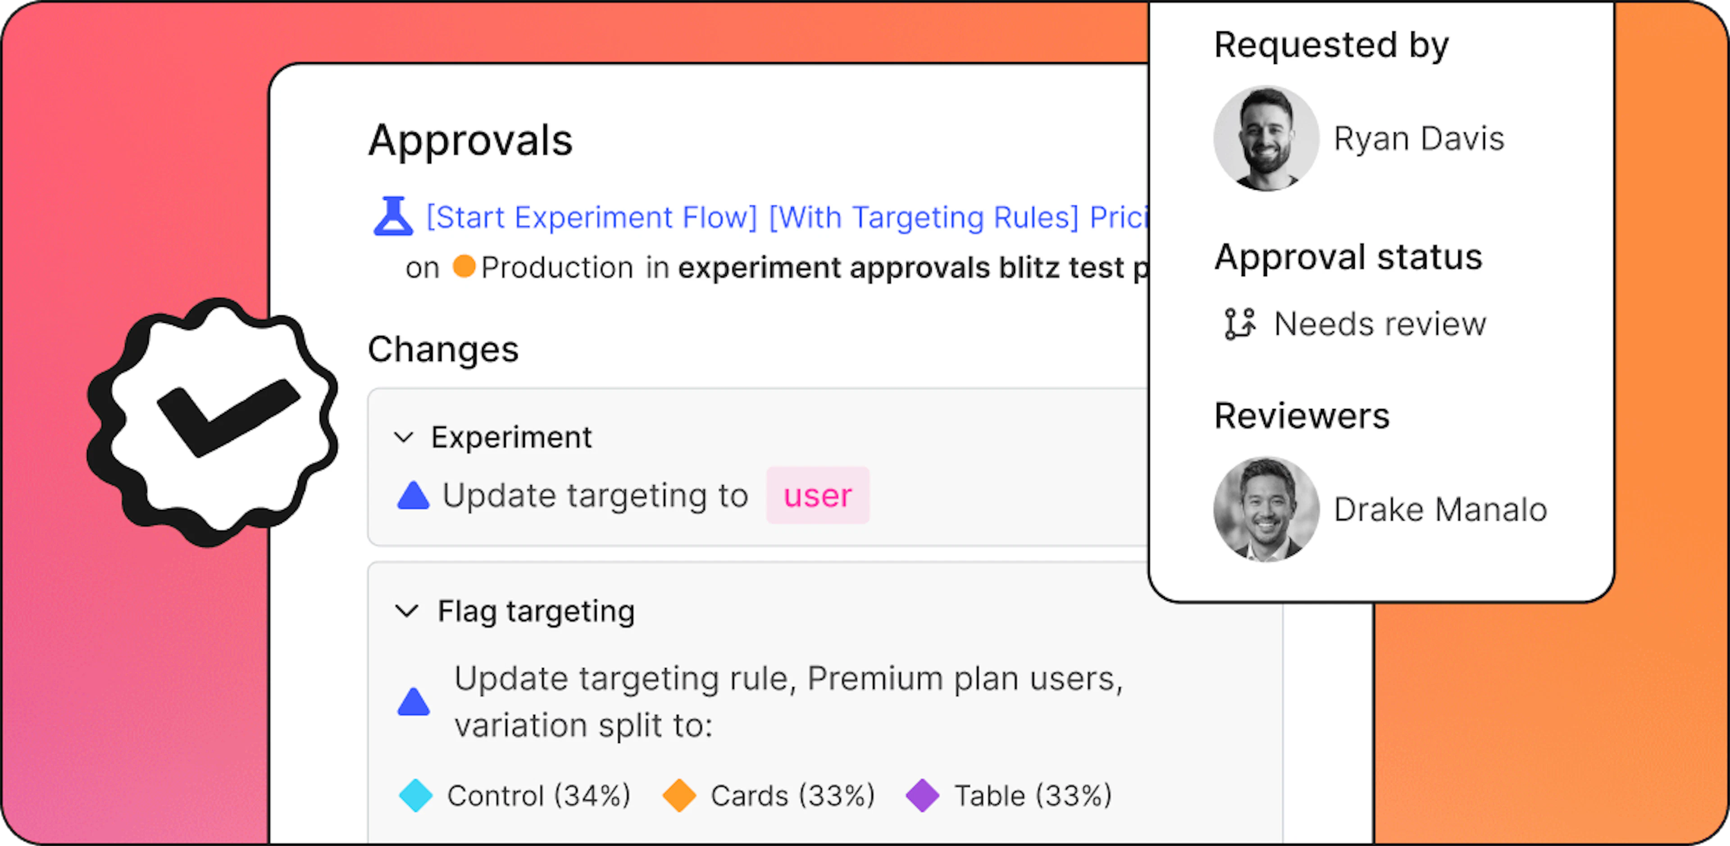Click the purple Table variation diamond

click(x=923, y=796)
